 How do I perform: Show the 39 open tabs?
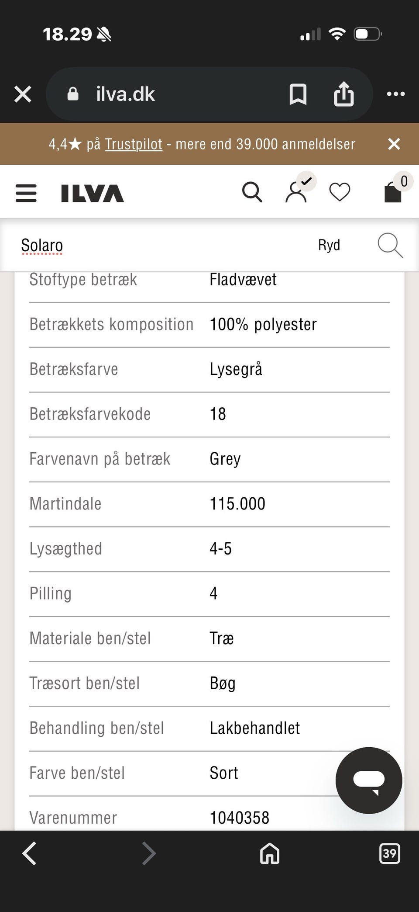(x=389, y=853)
